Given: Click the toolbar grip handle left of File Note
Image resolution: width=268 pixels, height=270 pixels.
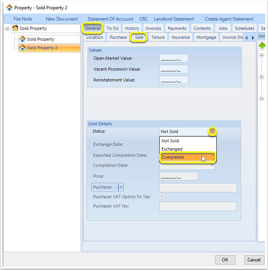Looking at the screenshot, I should 5,19.
